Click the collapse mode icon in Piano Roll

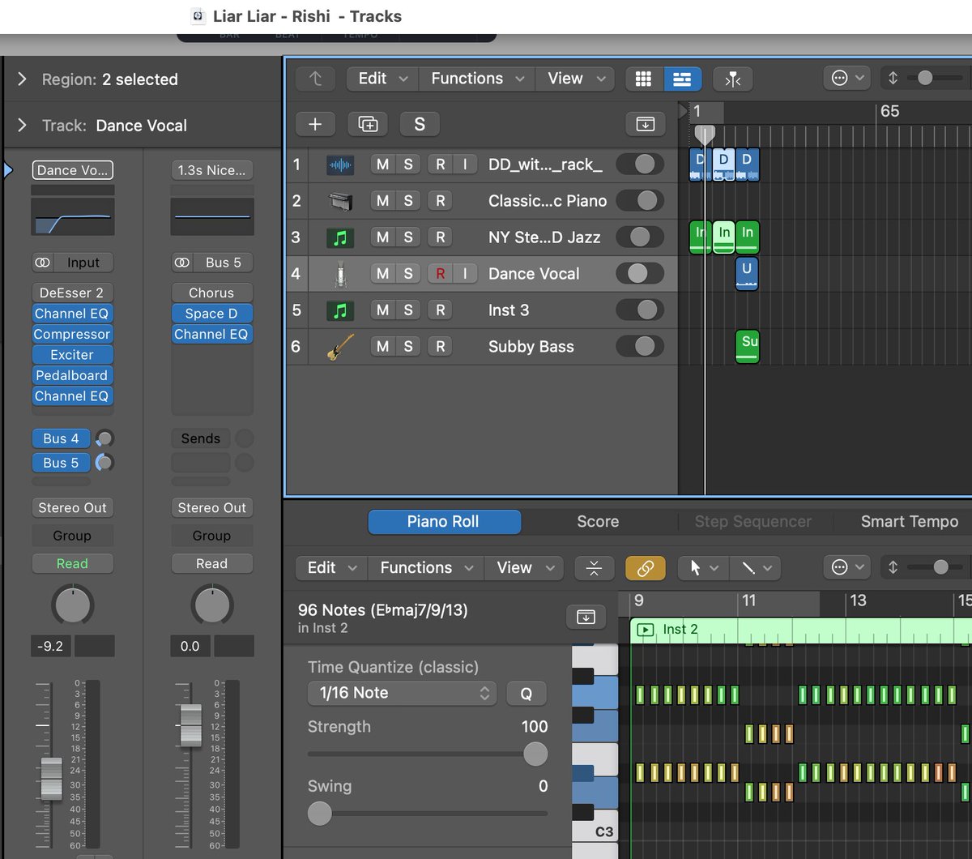pyautogui.click(x=594, y=568)
